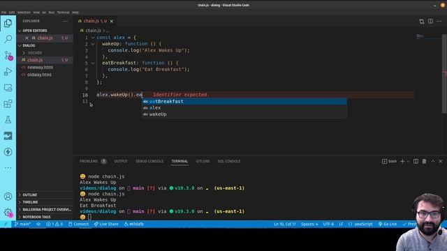
Task: Fold the eatBreakfast function at line 5
Action: (x=93, y=63)
